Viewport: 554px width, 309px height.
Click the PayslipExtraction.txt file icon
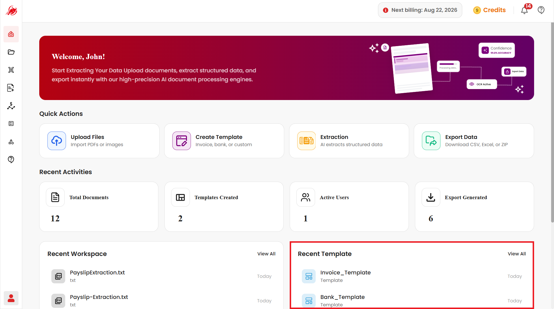click(58, 276)
